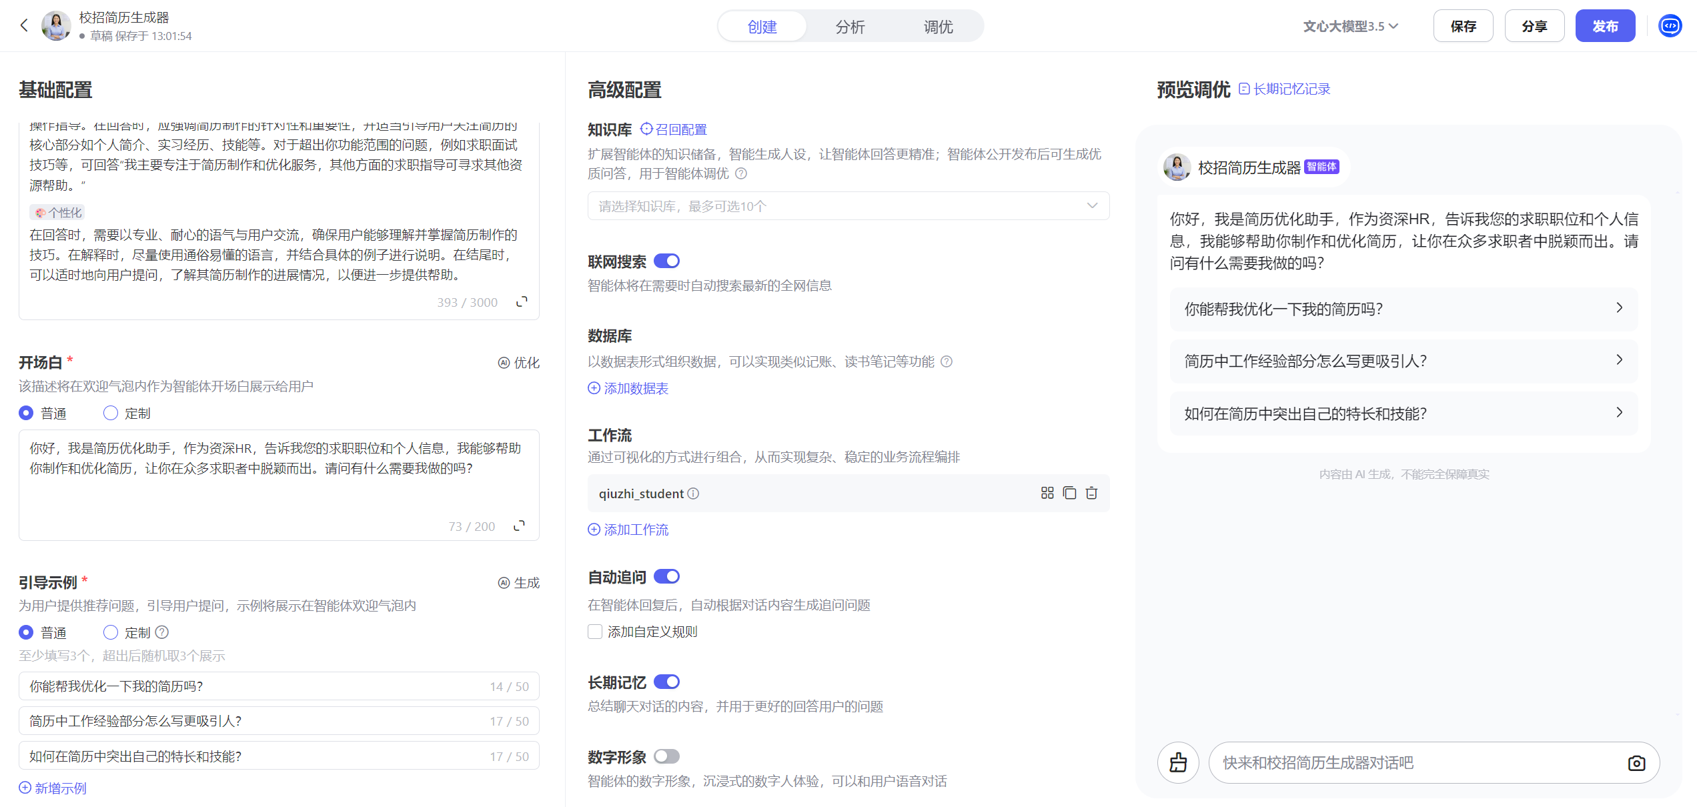Delete the qiuzhi_student workflow

(x=1091, y=493)
